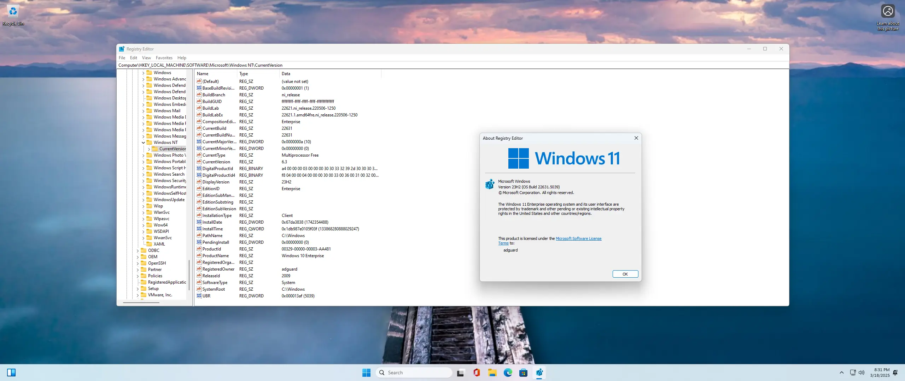905x381 pixels.
Task: Launch Microsoft Store from the taskbar
Action: click(x=523, y=373)
